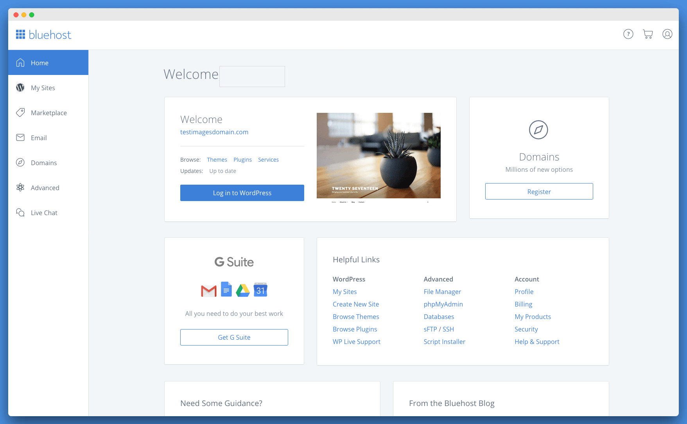This screenshot has width=687, height=424.
Task: Select Marketplace from the sidebar
Action: [48, 113]
